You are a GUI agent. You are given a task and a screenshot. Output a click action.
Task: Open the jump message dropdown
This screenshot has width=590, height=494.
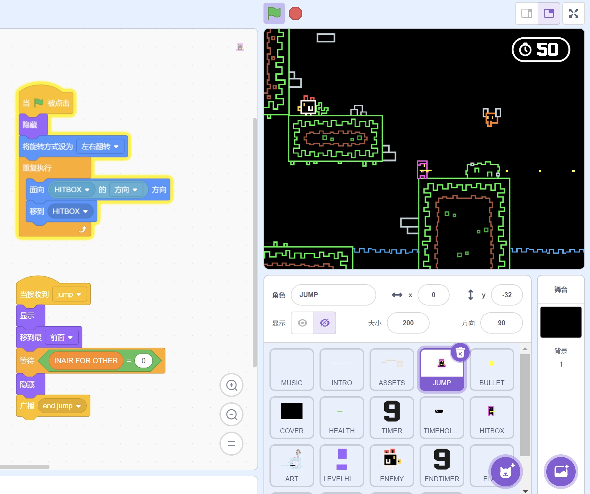pyautogui.click(x=69, y=294)
